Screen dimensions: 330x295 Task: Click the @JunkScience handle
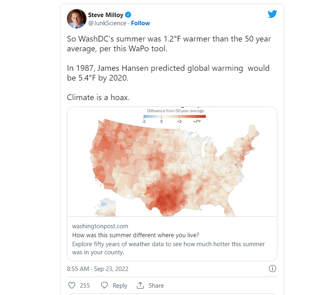(x=107, y=23)
